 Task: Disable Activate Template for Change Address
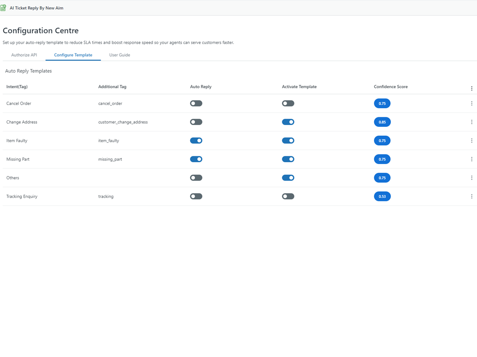click(288, 122)
